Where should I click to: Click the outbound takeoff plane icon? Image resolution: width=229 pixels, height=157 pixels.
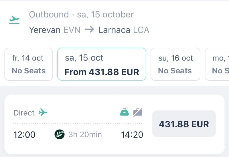pos(14,20)
